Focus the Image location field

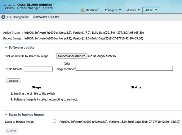[x=124, y=68]
